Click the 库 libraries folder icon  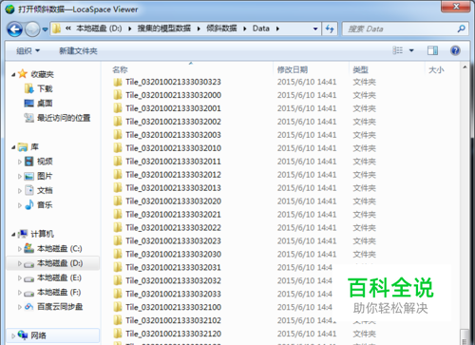[x=23, y=147]
